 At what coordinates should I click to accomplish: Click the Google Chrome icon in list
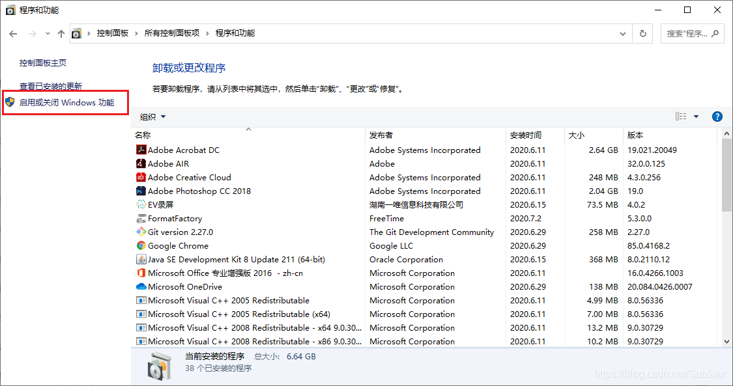141,245
